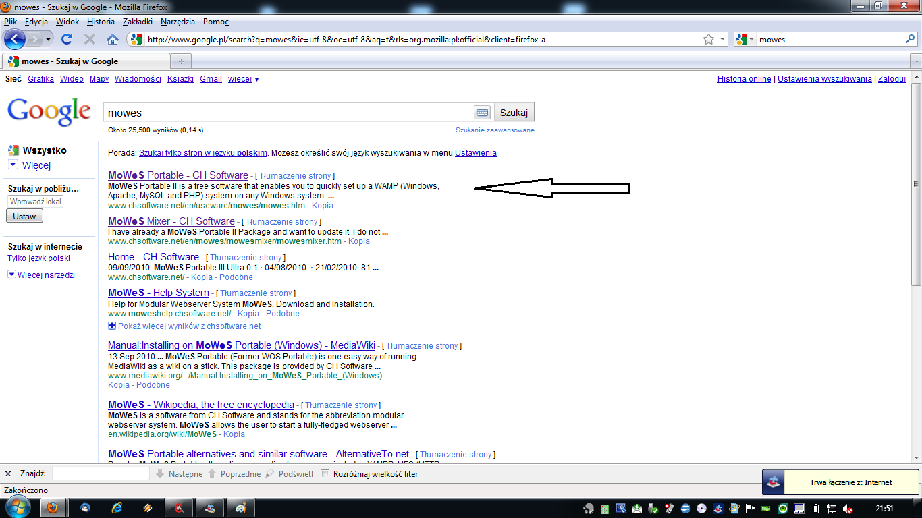Screen dimensions: 922x518
Task: Bookmark this page with the star icon
Action: coord(709,39)
